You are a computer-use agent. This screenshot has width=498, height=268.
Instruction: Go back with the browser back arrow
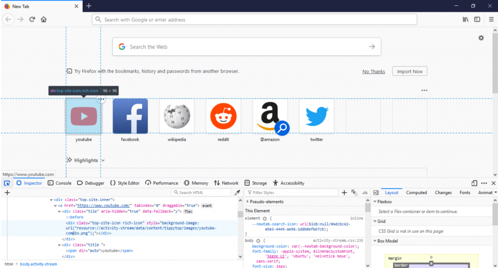(8, 19)
